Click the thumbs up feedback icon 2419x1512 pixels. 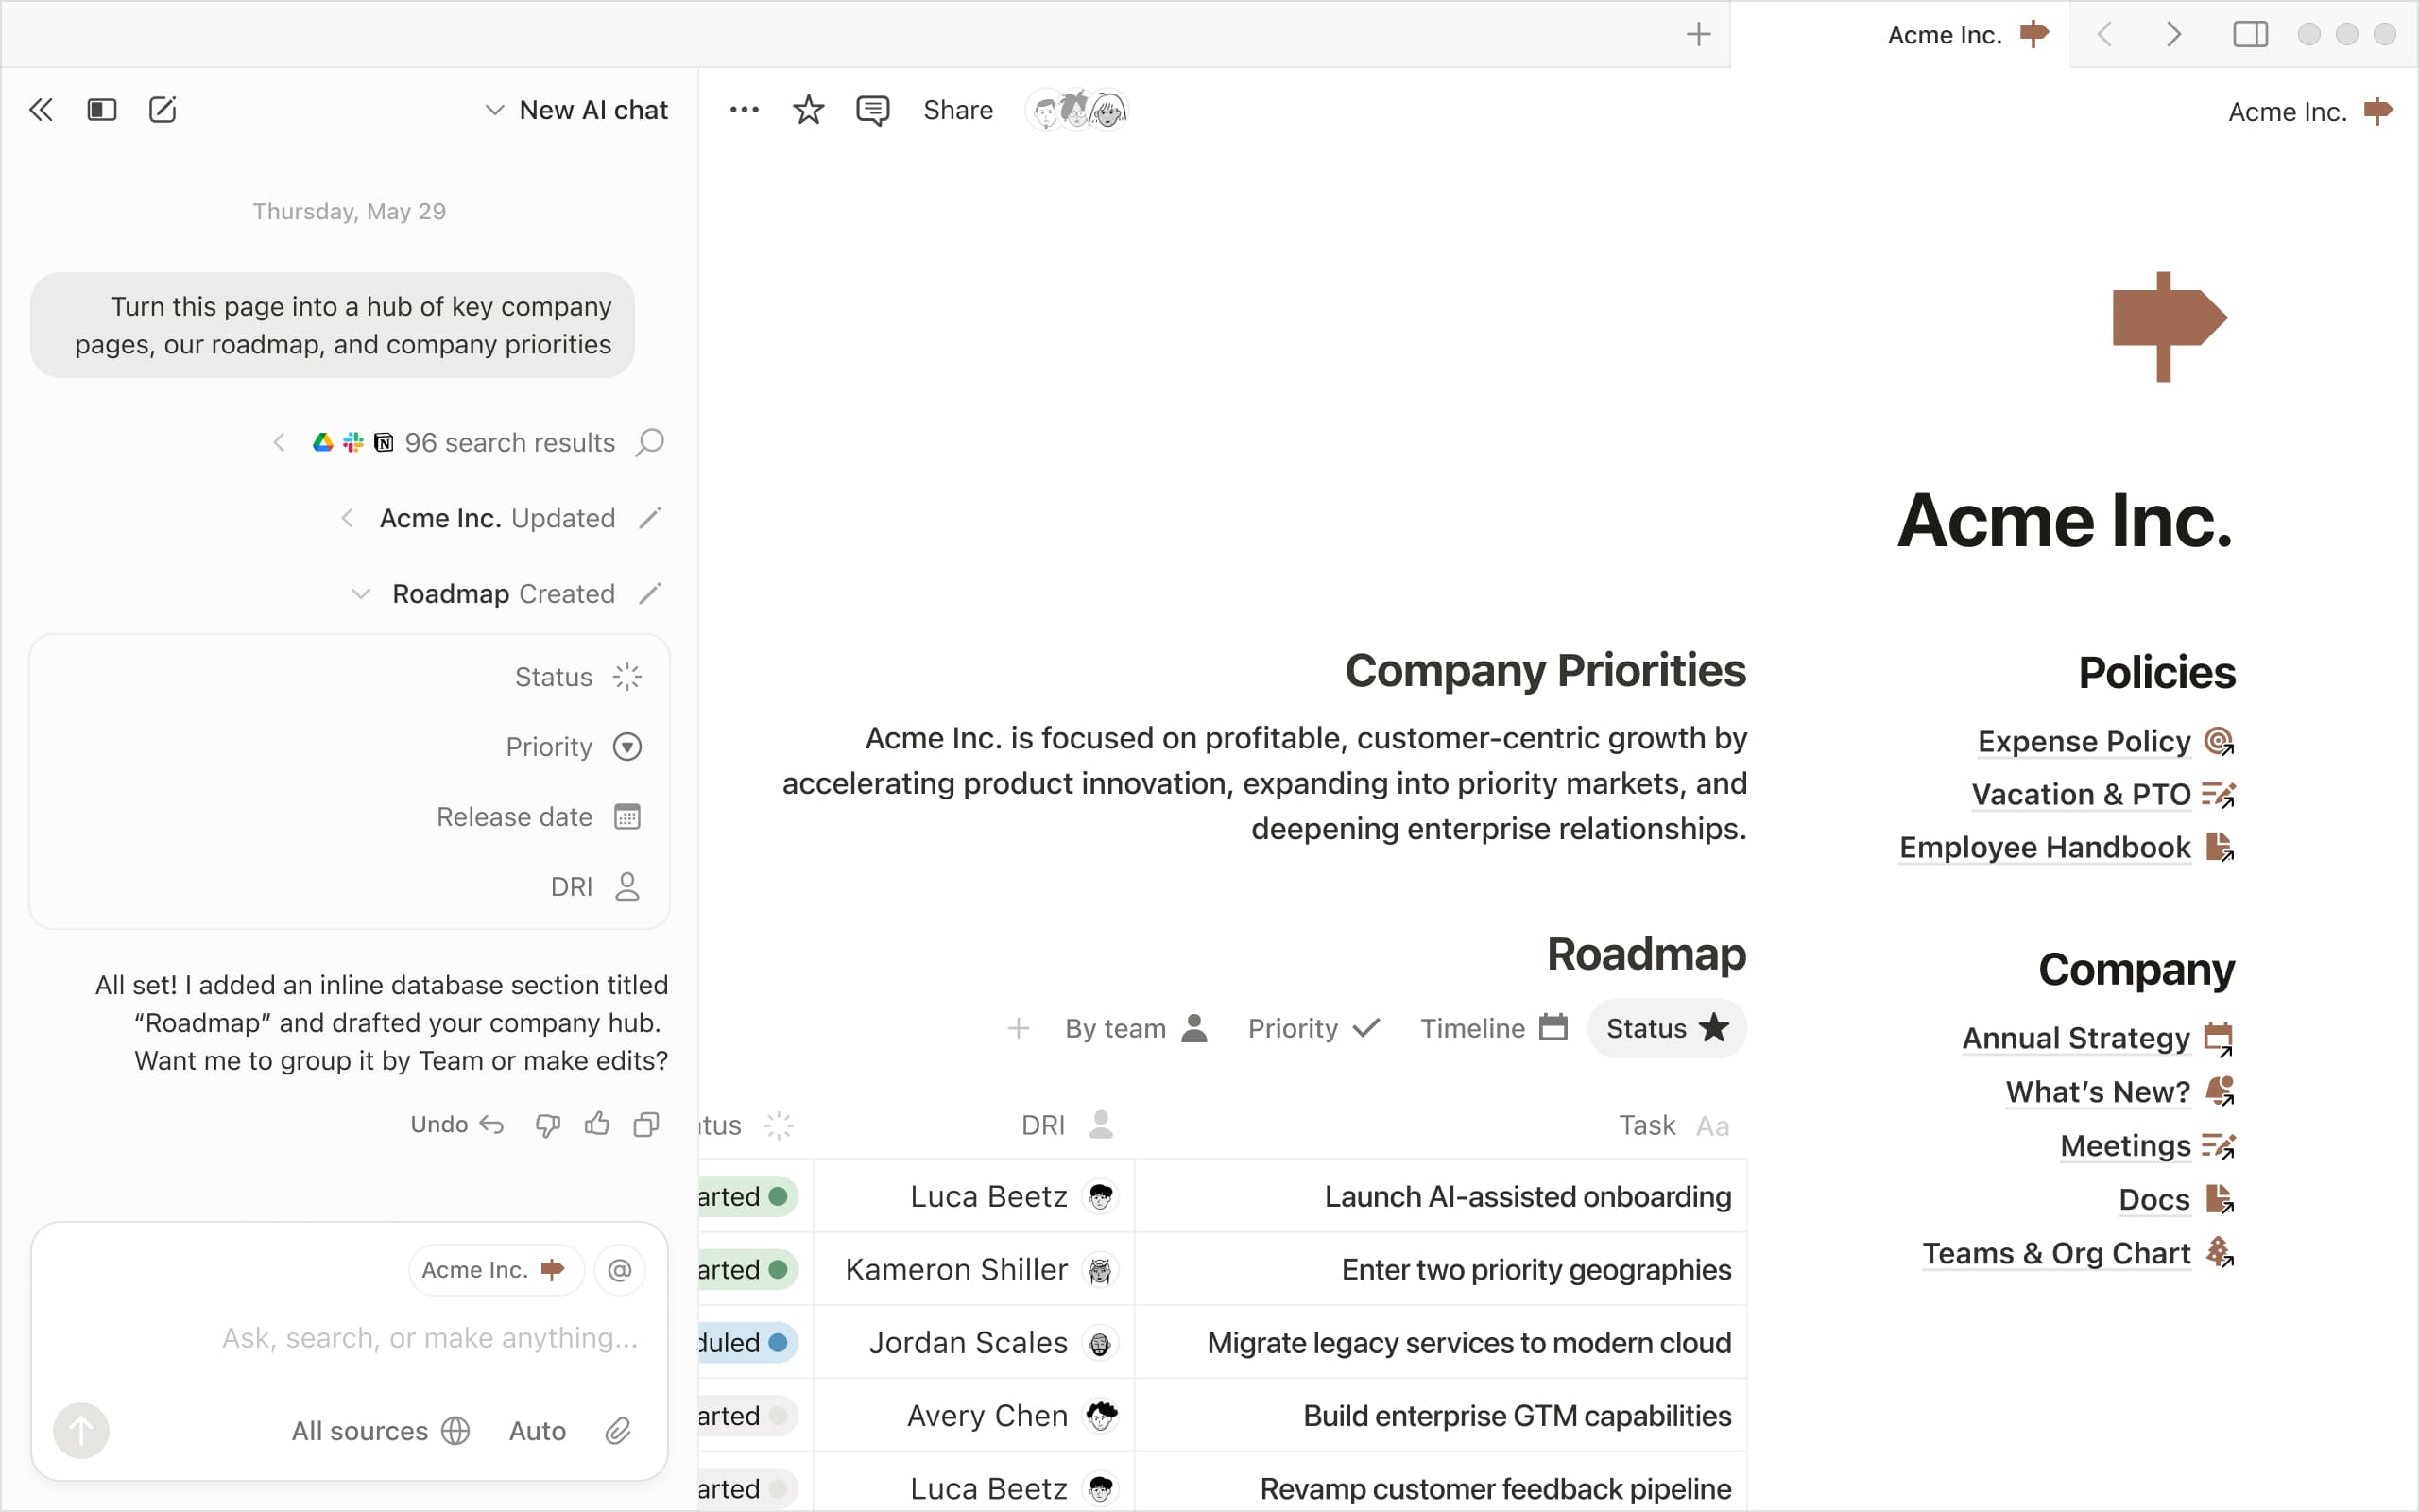pyautogui.click(x=597, y=1124)
